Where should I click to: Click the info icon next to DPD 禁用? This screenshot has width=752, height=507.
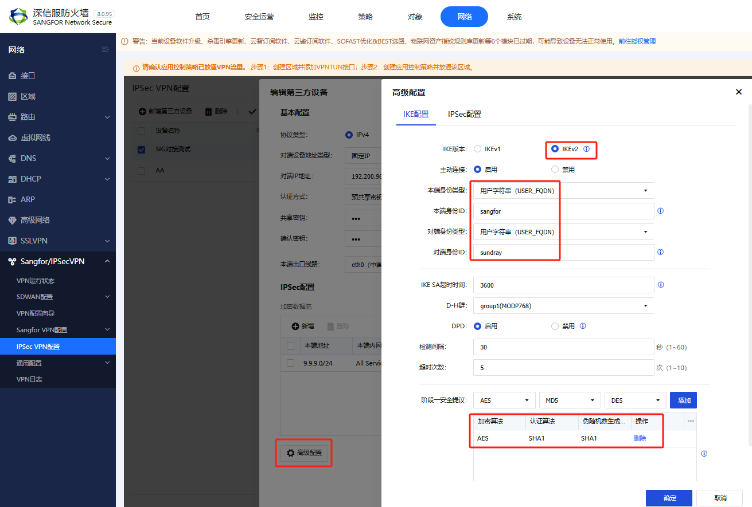tap(583, 326)
